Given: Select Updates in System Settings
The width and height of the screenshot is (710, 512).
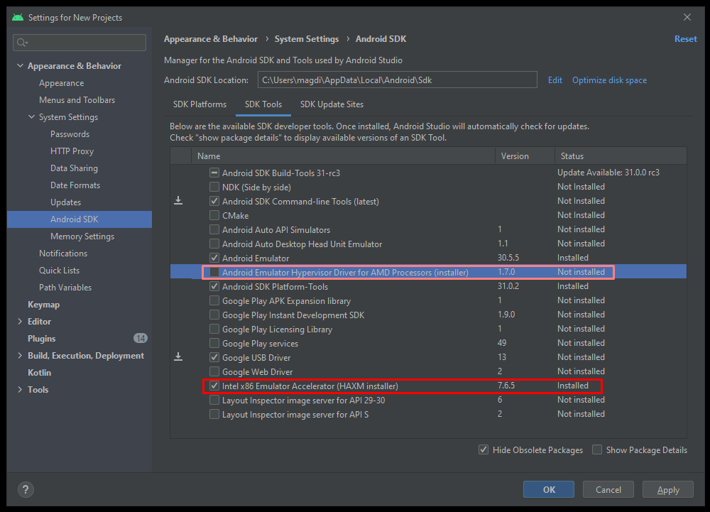Looking at the screenshot, I should 65,202.
